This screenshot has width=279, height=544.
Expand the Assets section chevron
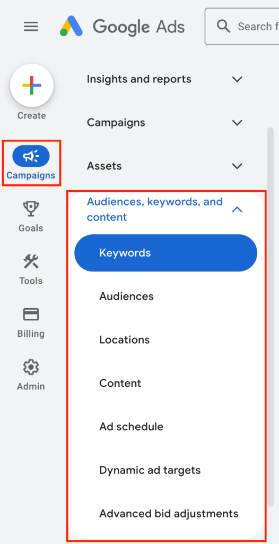point(237,166)
